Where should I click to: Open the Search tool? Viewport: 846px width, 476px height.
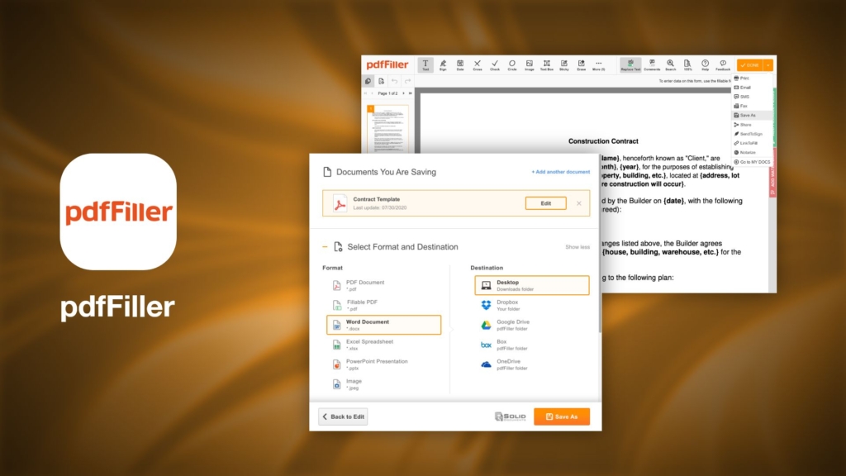(x=670, y=65)
